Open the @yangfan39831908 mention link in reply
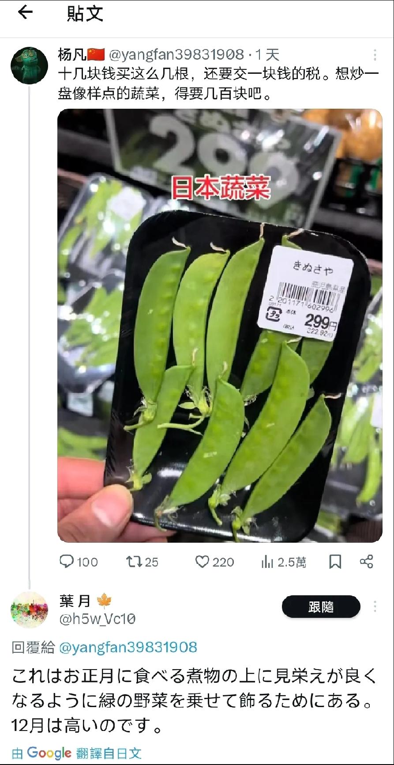This screenshot has height=765, width=394. pos(128,647)
